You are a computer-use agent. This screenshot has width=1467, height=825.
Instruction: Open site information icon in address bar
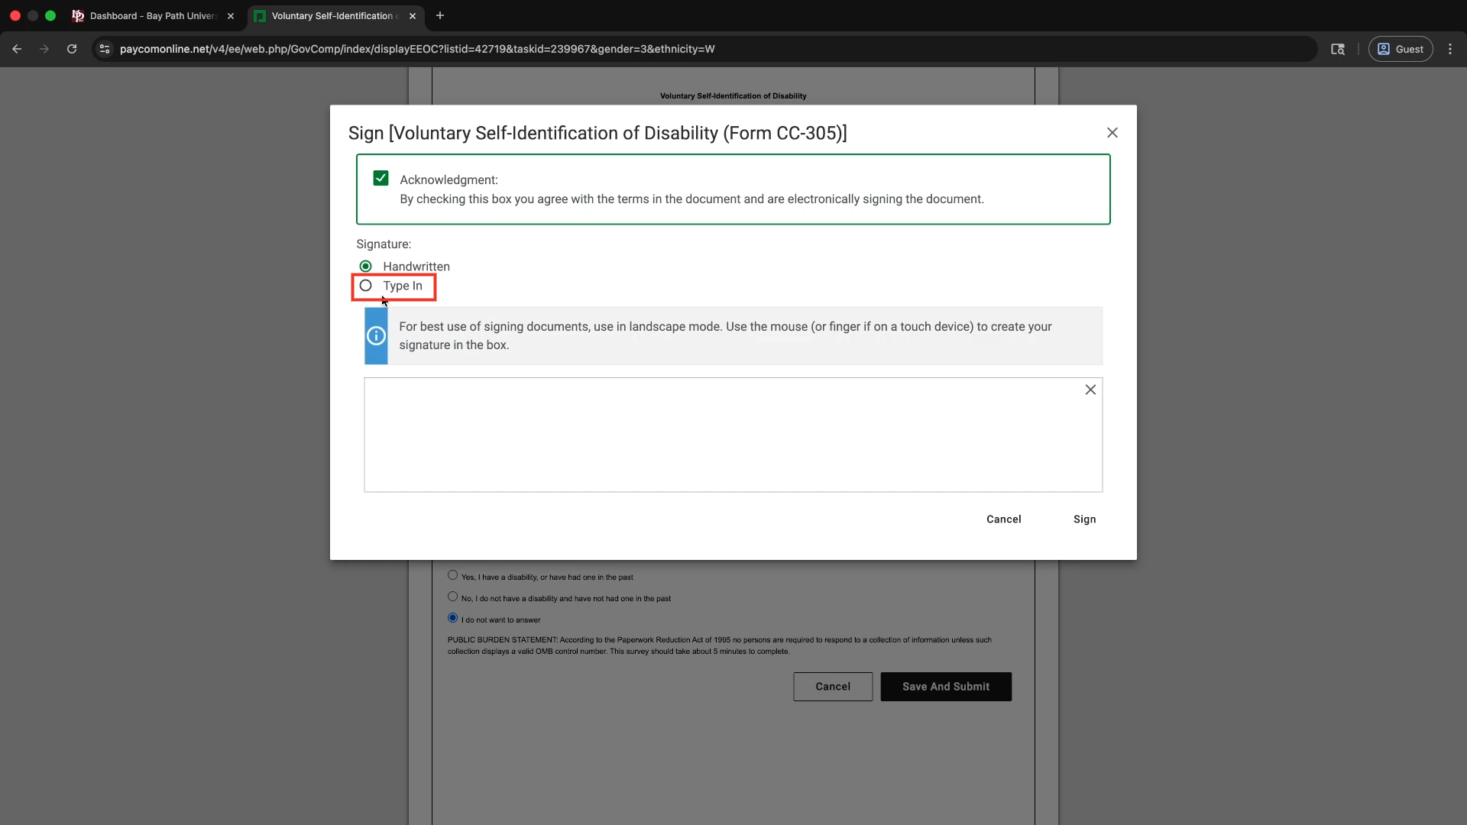click(105, 49)
